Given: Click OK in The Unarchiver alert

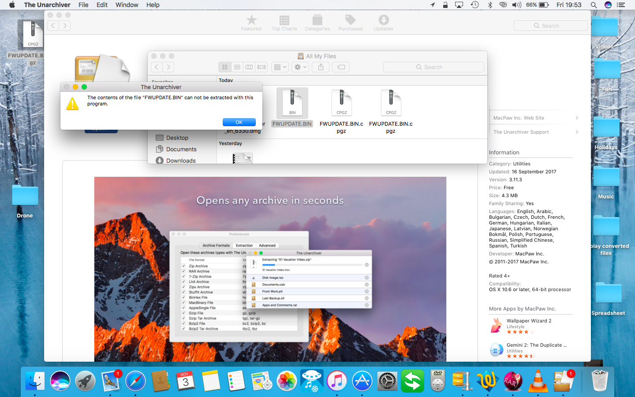Looking at the screenshot, I should point(239,122).
